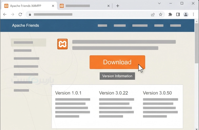
Task: Share this page via the share icon
Action: (153, 14)
